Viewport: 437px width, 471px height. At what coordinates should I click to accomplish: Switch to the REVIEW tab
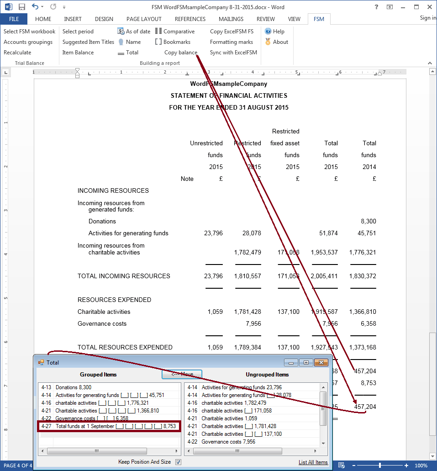point(265,19)
